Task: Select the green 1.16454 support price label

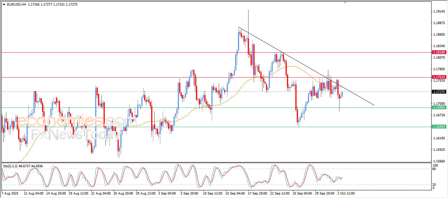Action: point(439,127)
